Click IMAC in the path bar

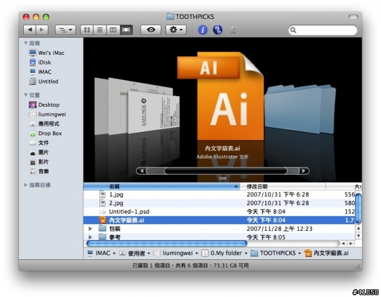click(99, 253)
